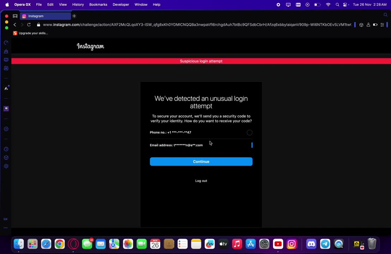Go back using the back arrow
The width and height of the screenshot is (391, 254).
pos(15,25)
